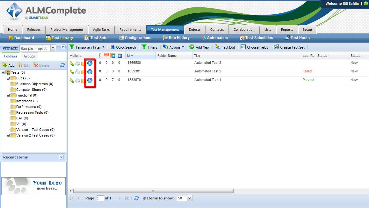The width and height of the screenshot is (369, 208).
Task: Open Create Test Set
Action: click(289, 47)
